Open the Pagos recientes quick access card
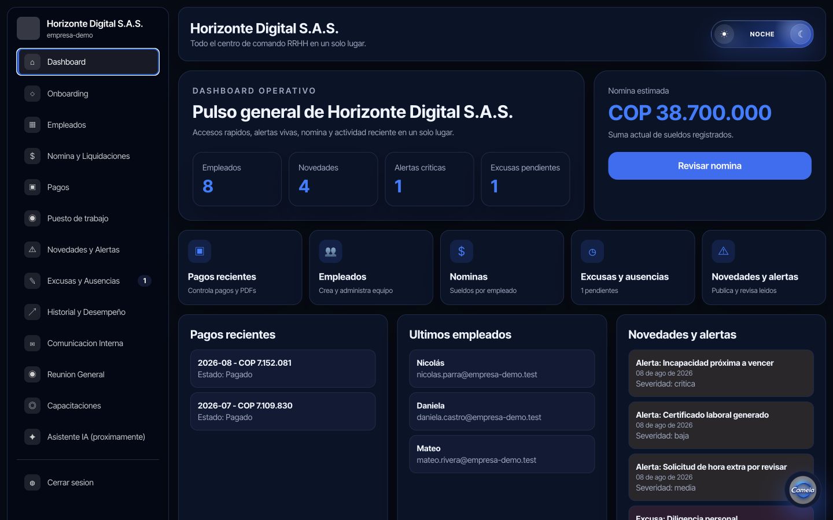Viewport: 833px width, 520px height. 240,268
